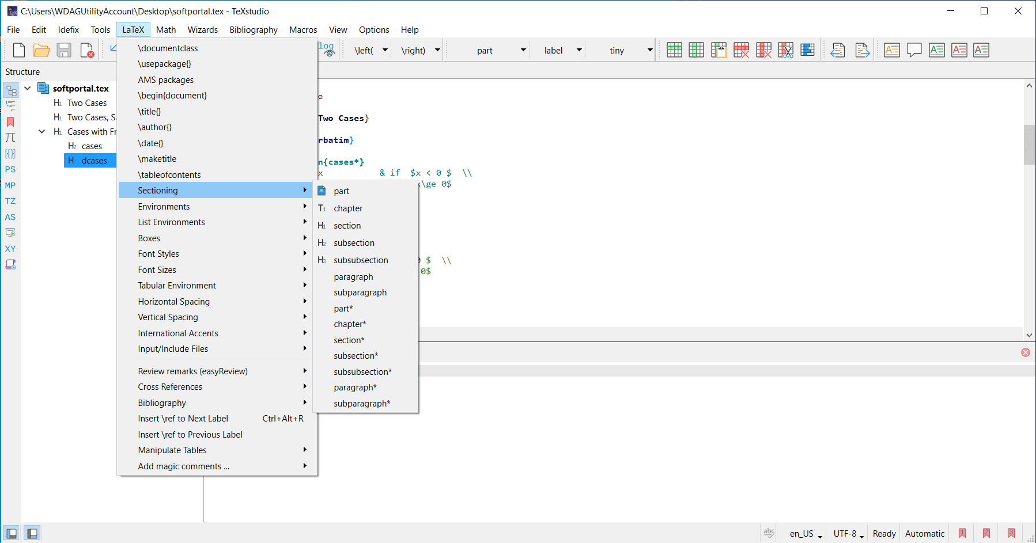Open the bookmarks panel in sidebar
Viewport: 1036px width, 543px height.
pos(10,122)
